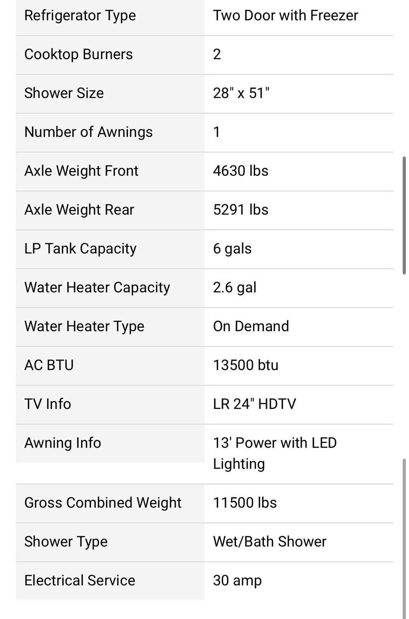Tap the 13500 btu value
This screenshot has height=619, width=409.
(245, 365)
